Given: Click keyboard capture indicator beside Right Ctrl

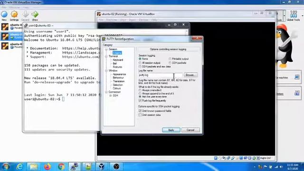Looking at the screenshot, I should tap(258, 158).
